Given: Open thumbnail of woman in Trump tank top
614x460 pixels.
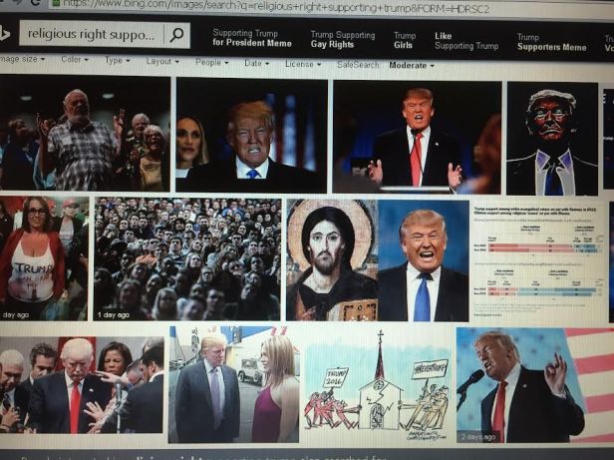Looking at the screenshot, I should pyautogui.click(x=44, y=258).
